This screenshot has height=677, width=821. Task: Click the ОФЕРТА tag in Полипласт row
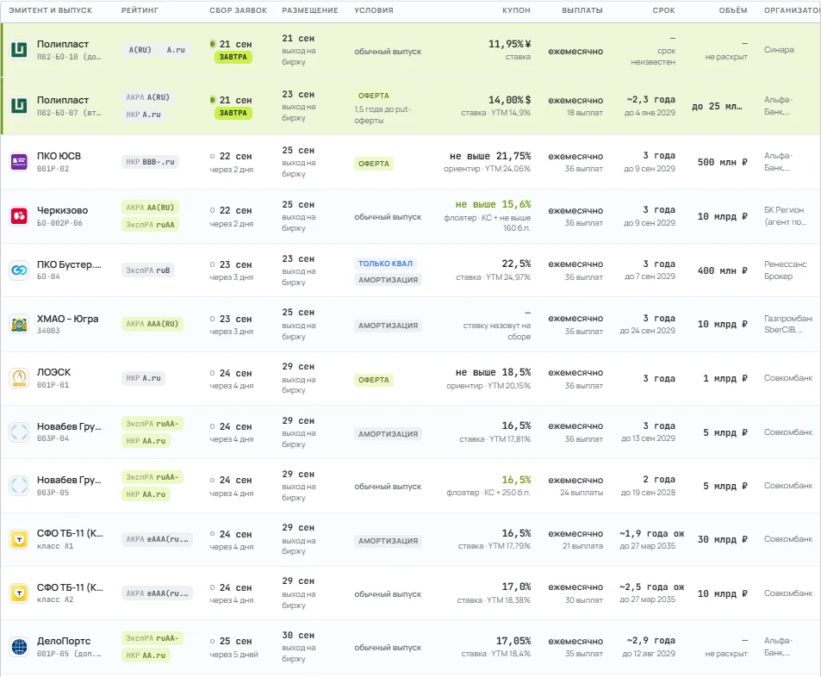[x=374, y=96]
